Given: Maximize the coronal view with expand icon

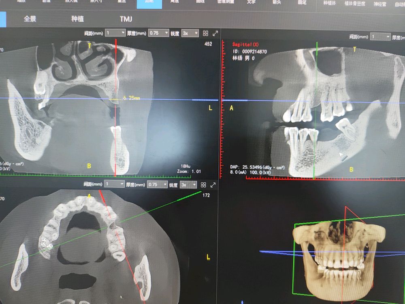Looking at the screenshot, I should 215,33.
